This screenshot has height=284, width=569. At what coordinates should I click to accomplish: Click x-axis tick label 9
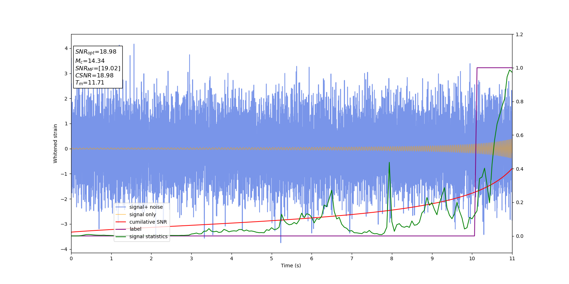coord(432,258)
